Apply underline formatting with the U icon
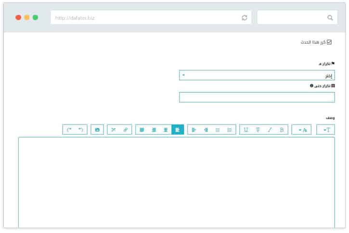Screen dimensions: 349x233 click(x=246, y=130)
